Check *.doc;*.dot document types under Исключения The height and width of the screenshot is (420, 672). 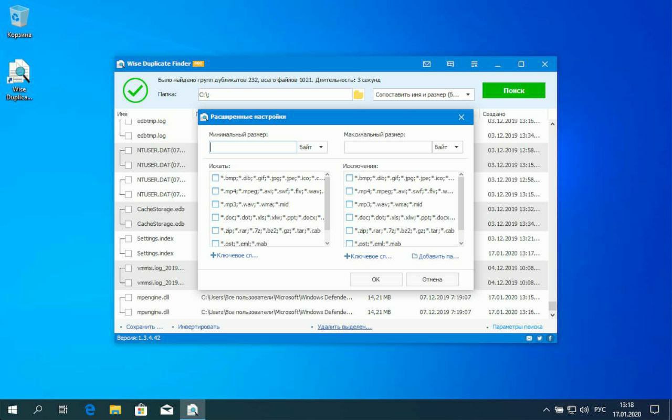(x=349, y=217)
